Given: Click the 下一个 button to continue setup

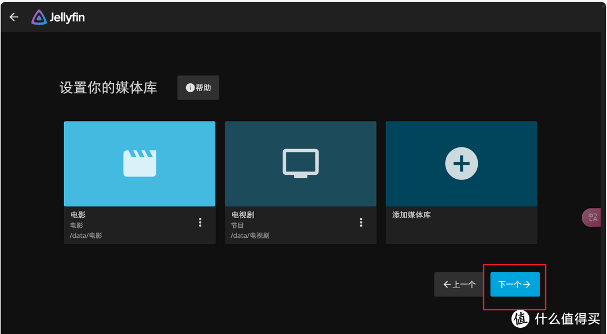Looking at the screenshot, I should point(514,284).
